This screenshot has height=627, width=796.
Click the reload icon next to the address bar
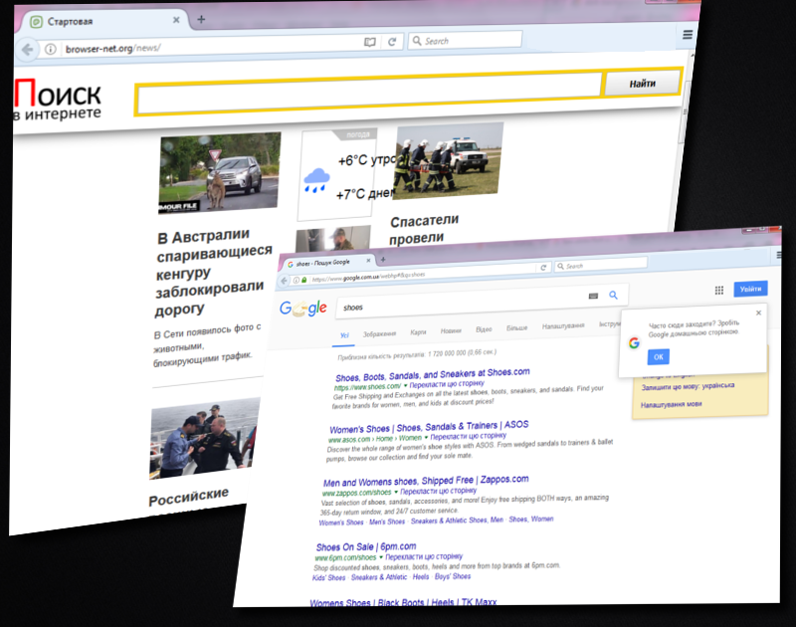(392, 42)
